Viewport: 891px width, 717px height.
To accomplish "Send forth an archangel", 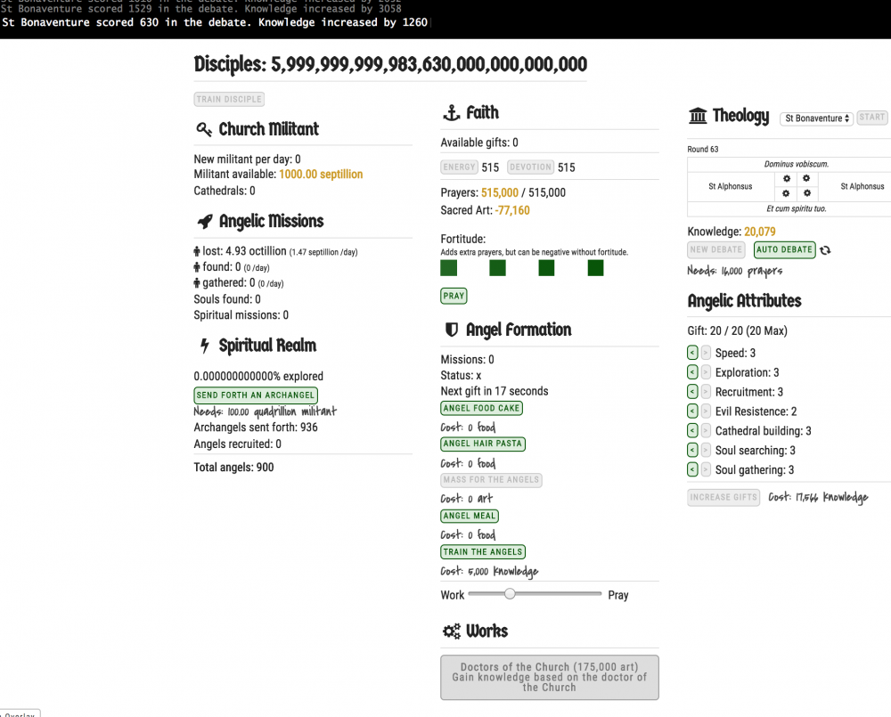I will (256, 395).
